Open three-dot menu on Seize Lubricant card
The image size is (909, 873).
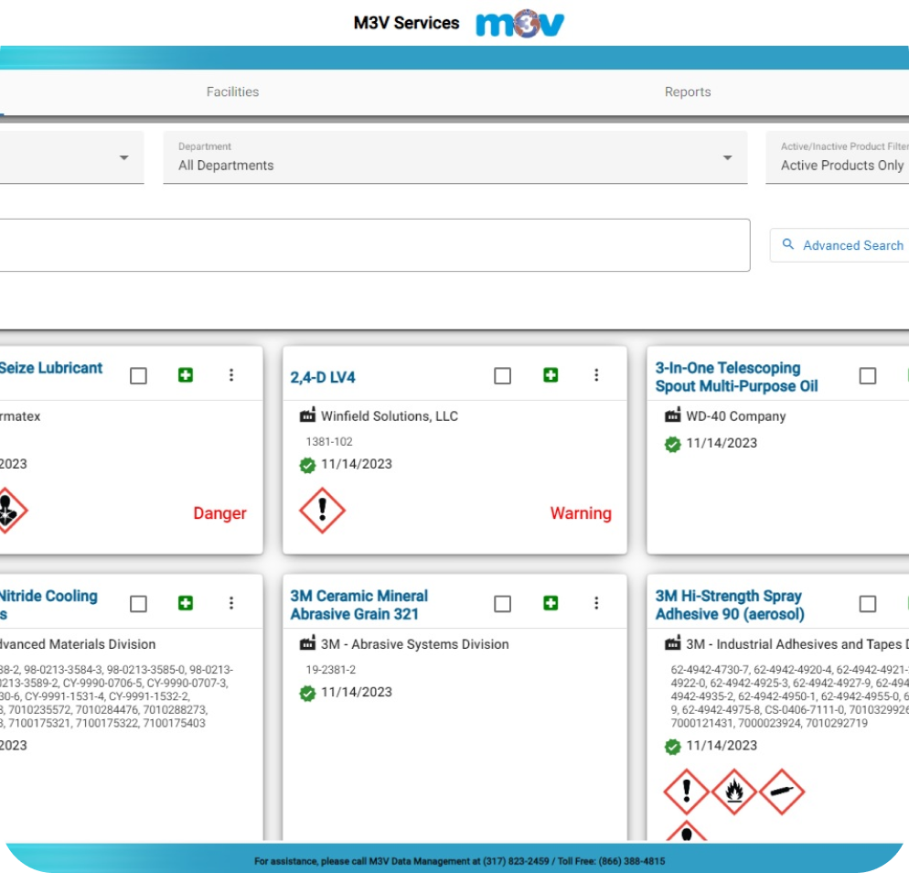(231, 375)
